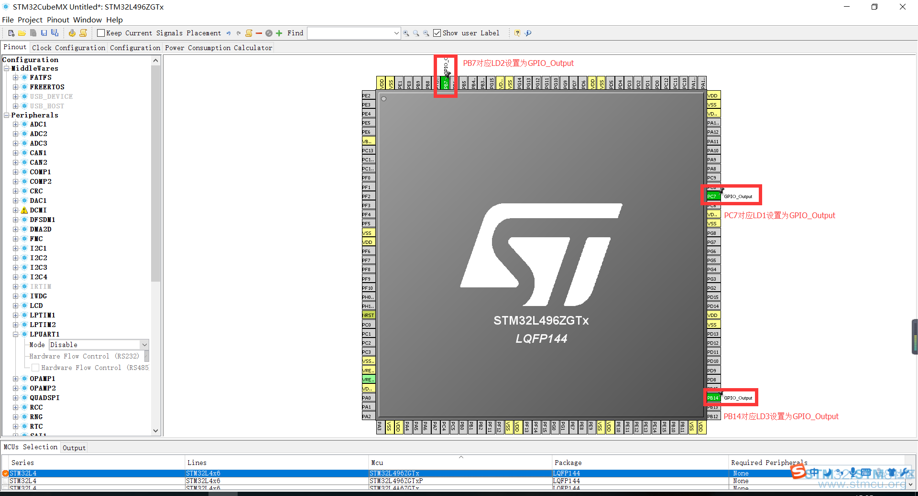
Task: Switch to the Output tab
Action: click(74, 448)
